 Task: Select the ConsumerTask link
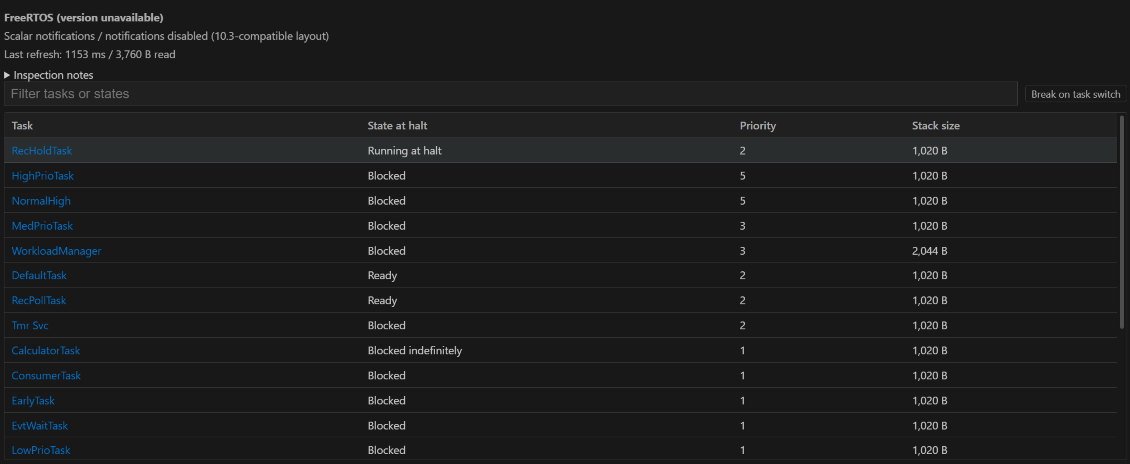[x=46, y=375]
